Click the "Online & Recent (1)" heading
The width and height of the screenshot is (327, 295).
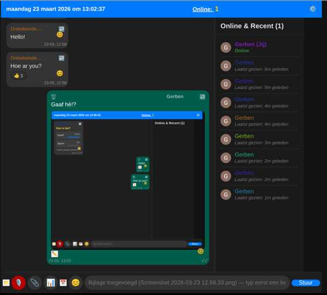[x=252, y=26]
